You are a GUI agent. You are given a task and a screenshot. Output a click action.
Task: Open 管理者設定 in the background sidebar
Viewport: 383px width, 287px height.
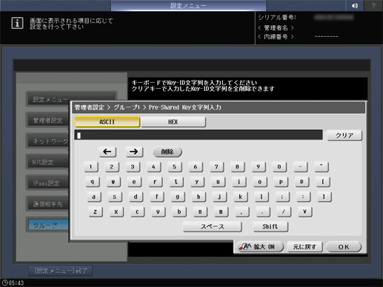(48, 121)
